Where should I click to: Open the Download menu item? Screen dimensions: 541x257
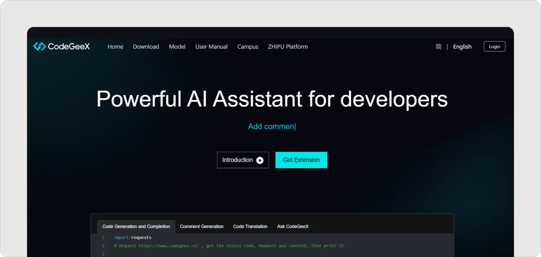click(x=146, y=47)
